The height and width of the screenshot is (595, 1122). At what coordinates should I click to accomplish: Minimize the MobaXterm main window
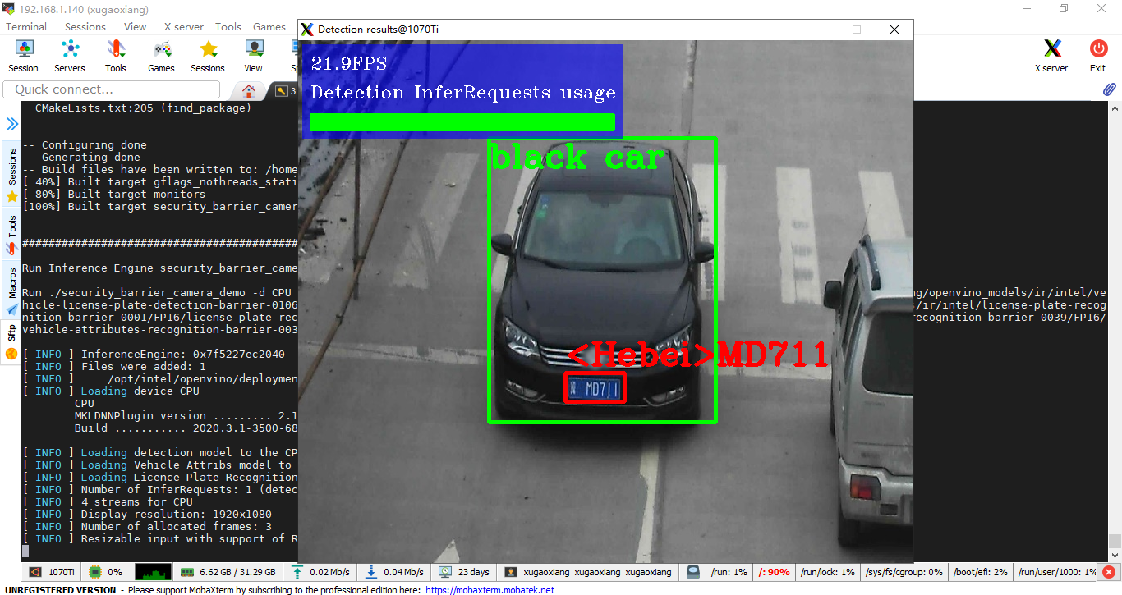click(x=1026, y=8)
